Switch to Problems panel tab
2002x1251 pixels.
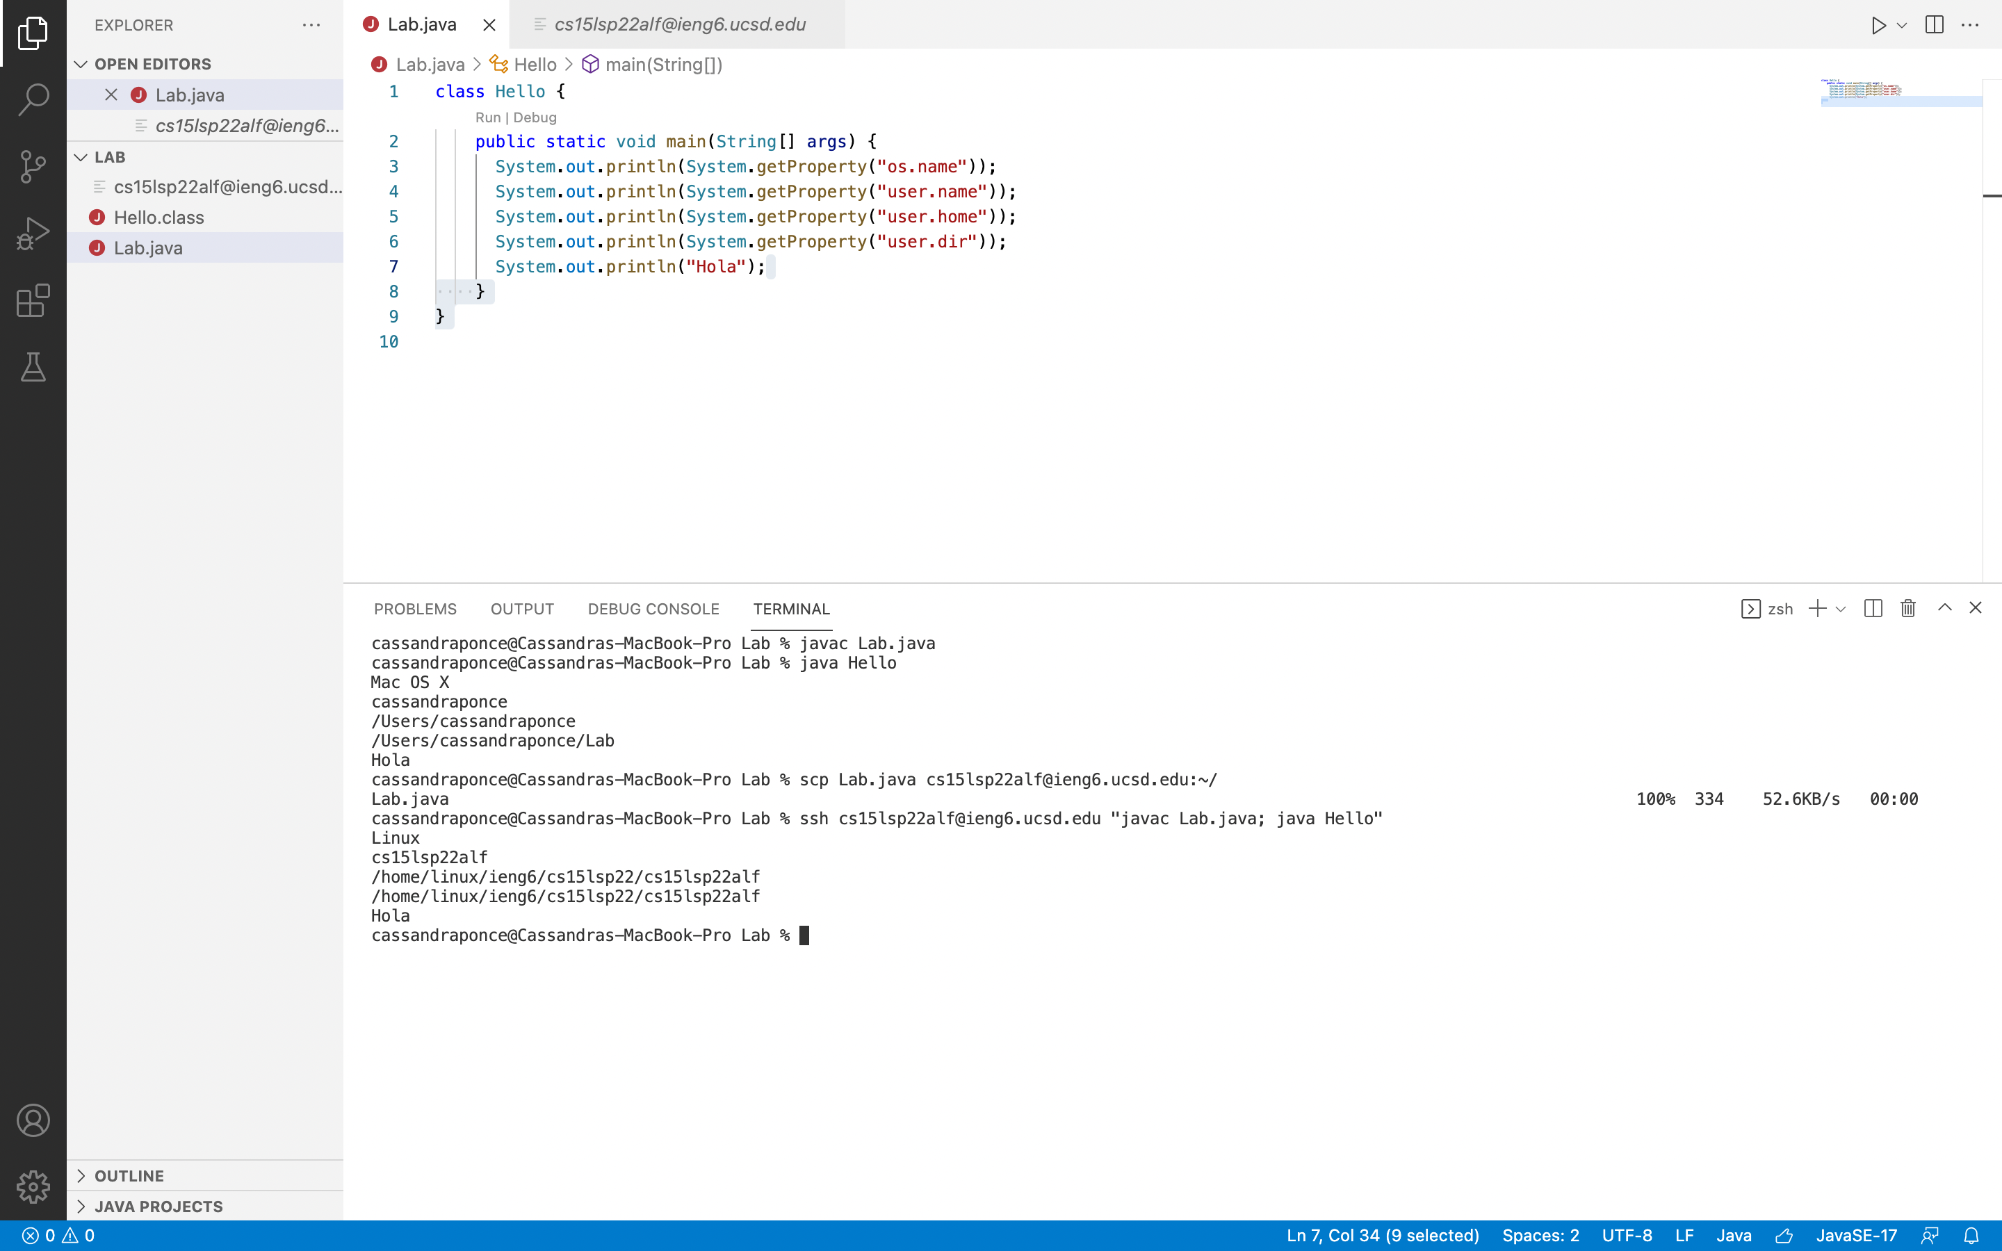(414, 609)
